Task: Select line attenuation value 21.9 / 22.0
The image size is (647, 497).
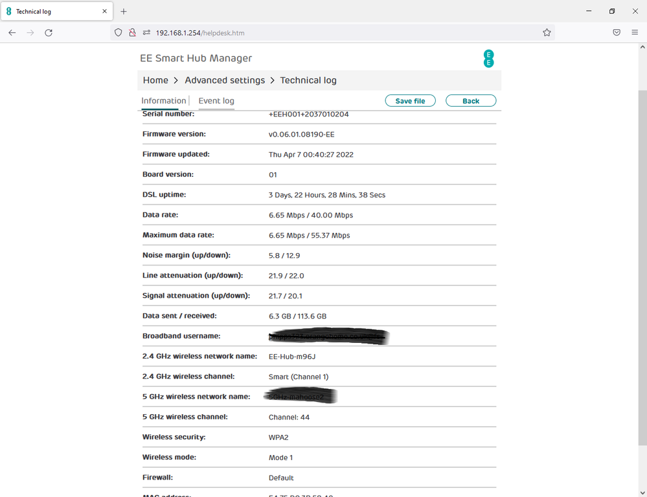Action: coord(286,276)
